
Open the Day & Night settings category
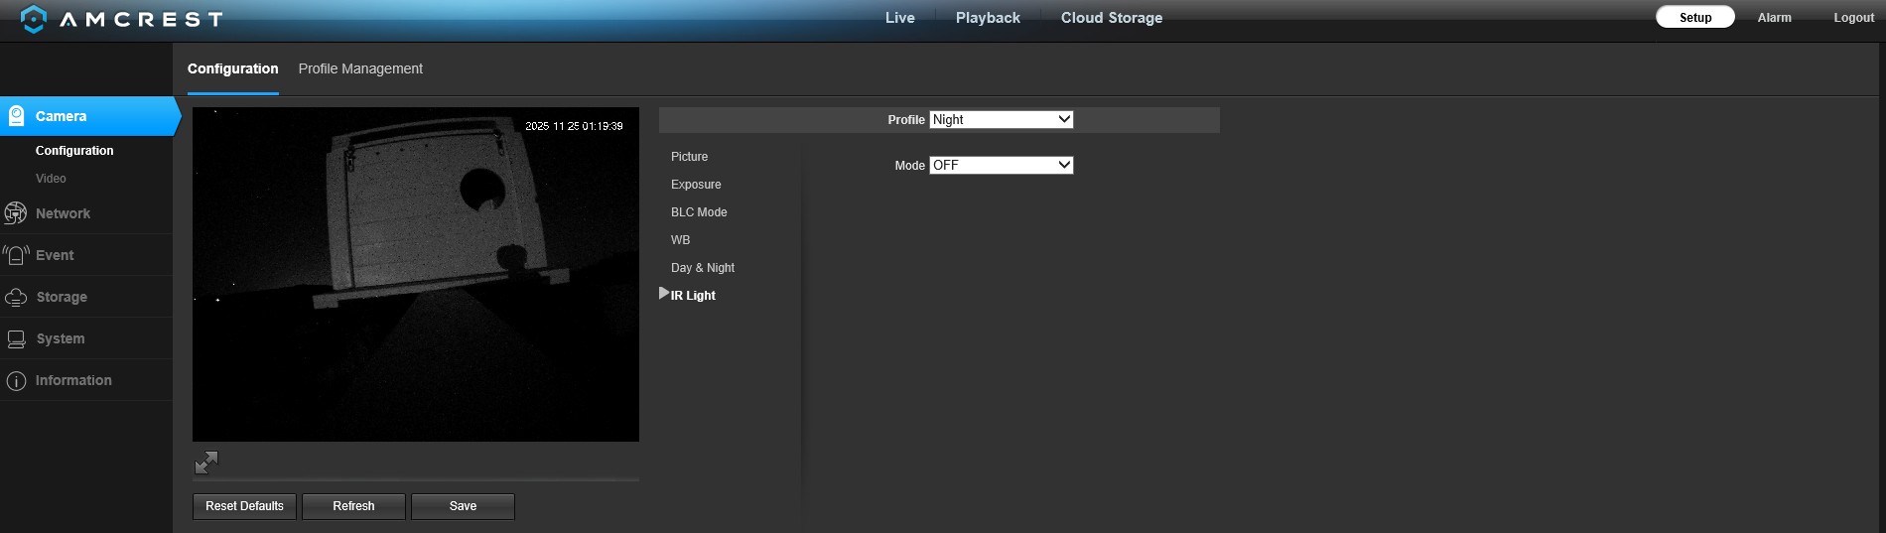703,268
